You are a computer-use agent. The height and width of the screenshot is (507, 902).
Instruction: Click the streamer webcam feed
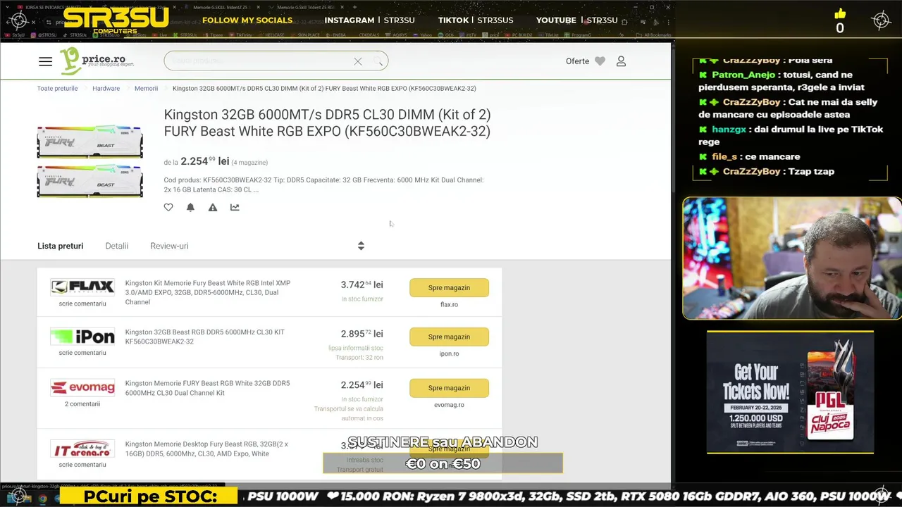click(x=792, y=258)
